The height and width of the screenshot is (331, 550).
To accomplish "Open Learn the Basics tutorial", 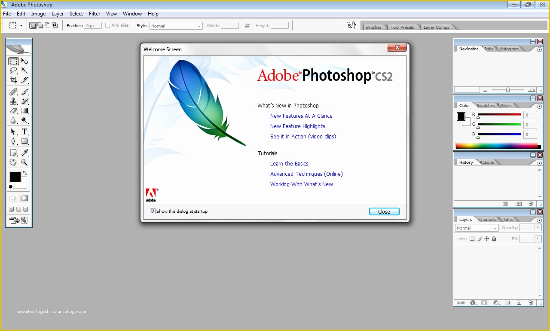I will (x=289, y=164).
